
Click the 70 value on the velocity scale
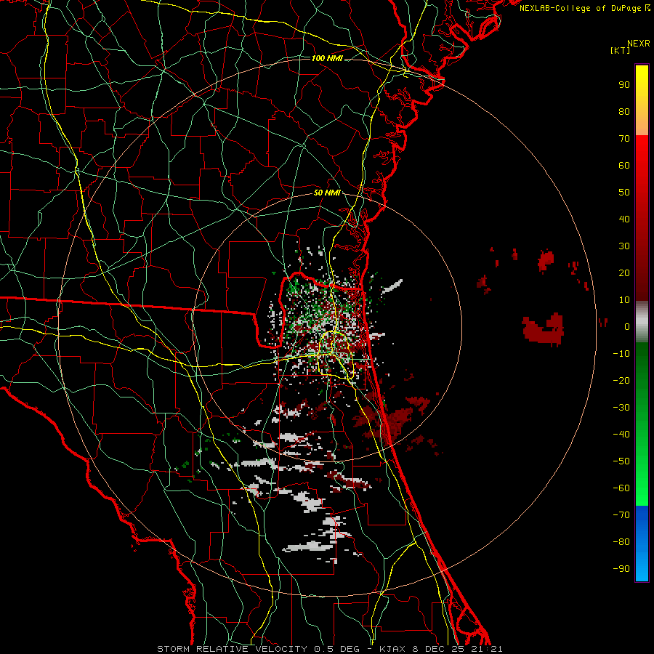coord(624,139)
